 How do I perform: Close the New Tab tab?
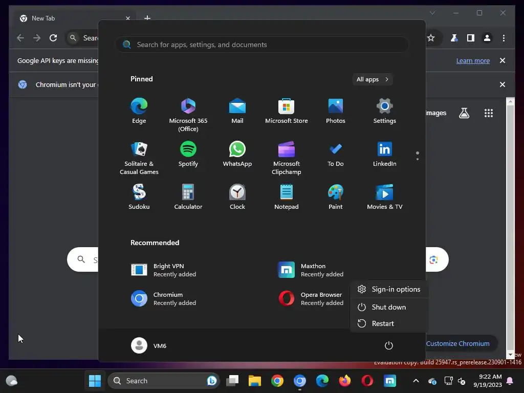pyautogui.click(x=127, y=18)
